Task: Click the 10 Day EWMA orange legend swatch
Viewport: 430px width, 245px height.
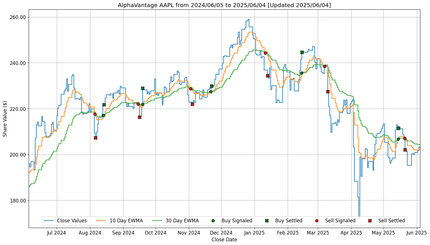Action: 102,221
